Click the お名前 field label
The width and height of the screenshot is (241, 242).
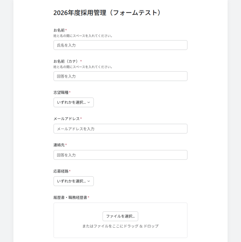(59, 30)
